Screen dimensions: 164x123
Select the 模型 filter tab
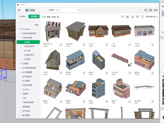point(49,17)
